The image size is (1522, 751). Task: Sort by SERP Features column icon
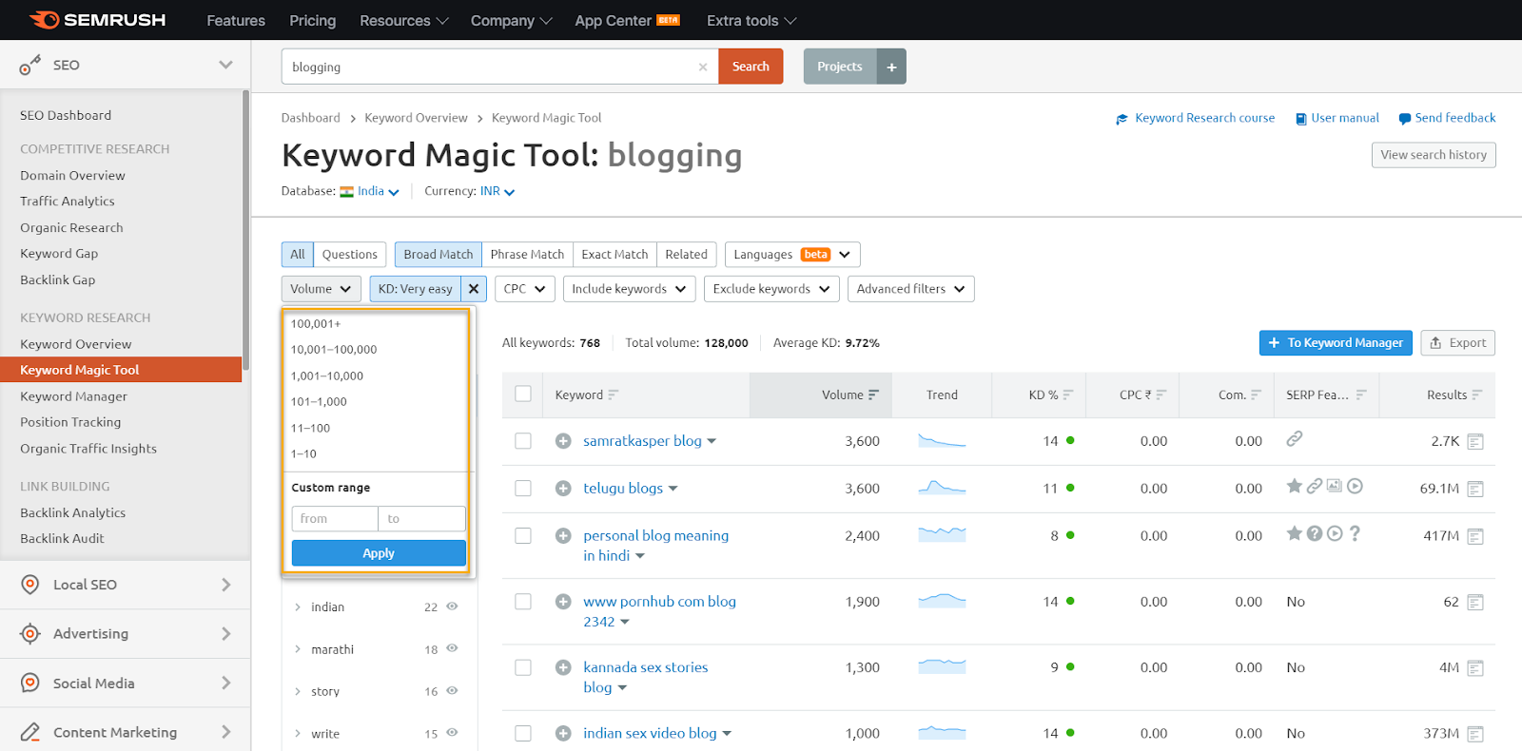pyautogui.click(x=1361, y=395)
